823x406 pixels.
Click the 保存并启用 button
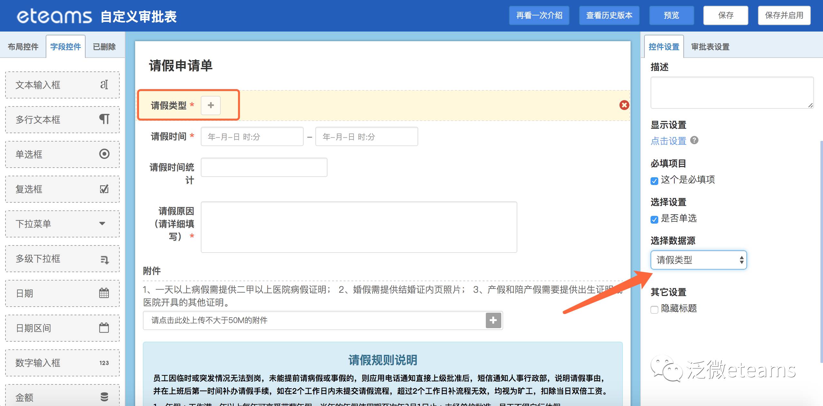(784, 15)
